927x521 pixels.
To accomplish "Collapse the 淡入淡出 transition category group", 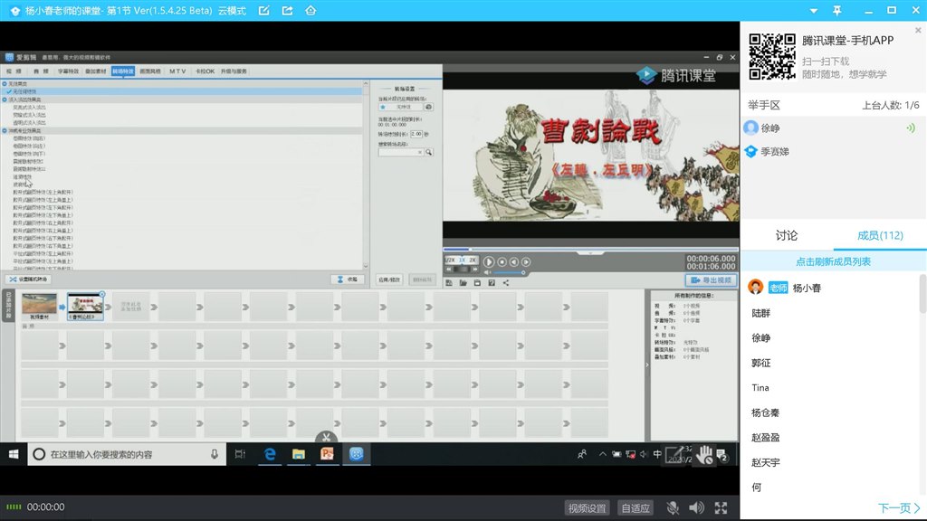I will coord(5,99).
